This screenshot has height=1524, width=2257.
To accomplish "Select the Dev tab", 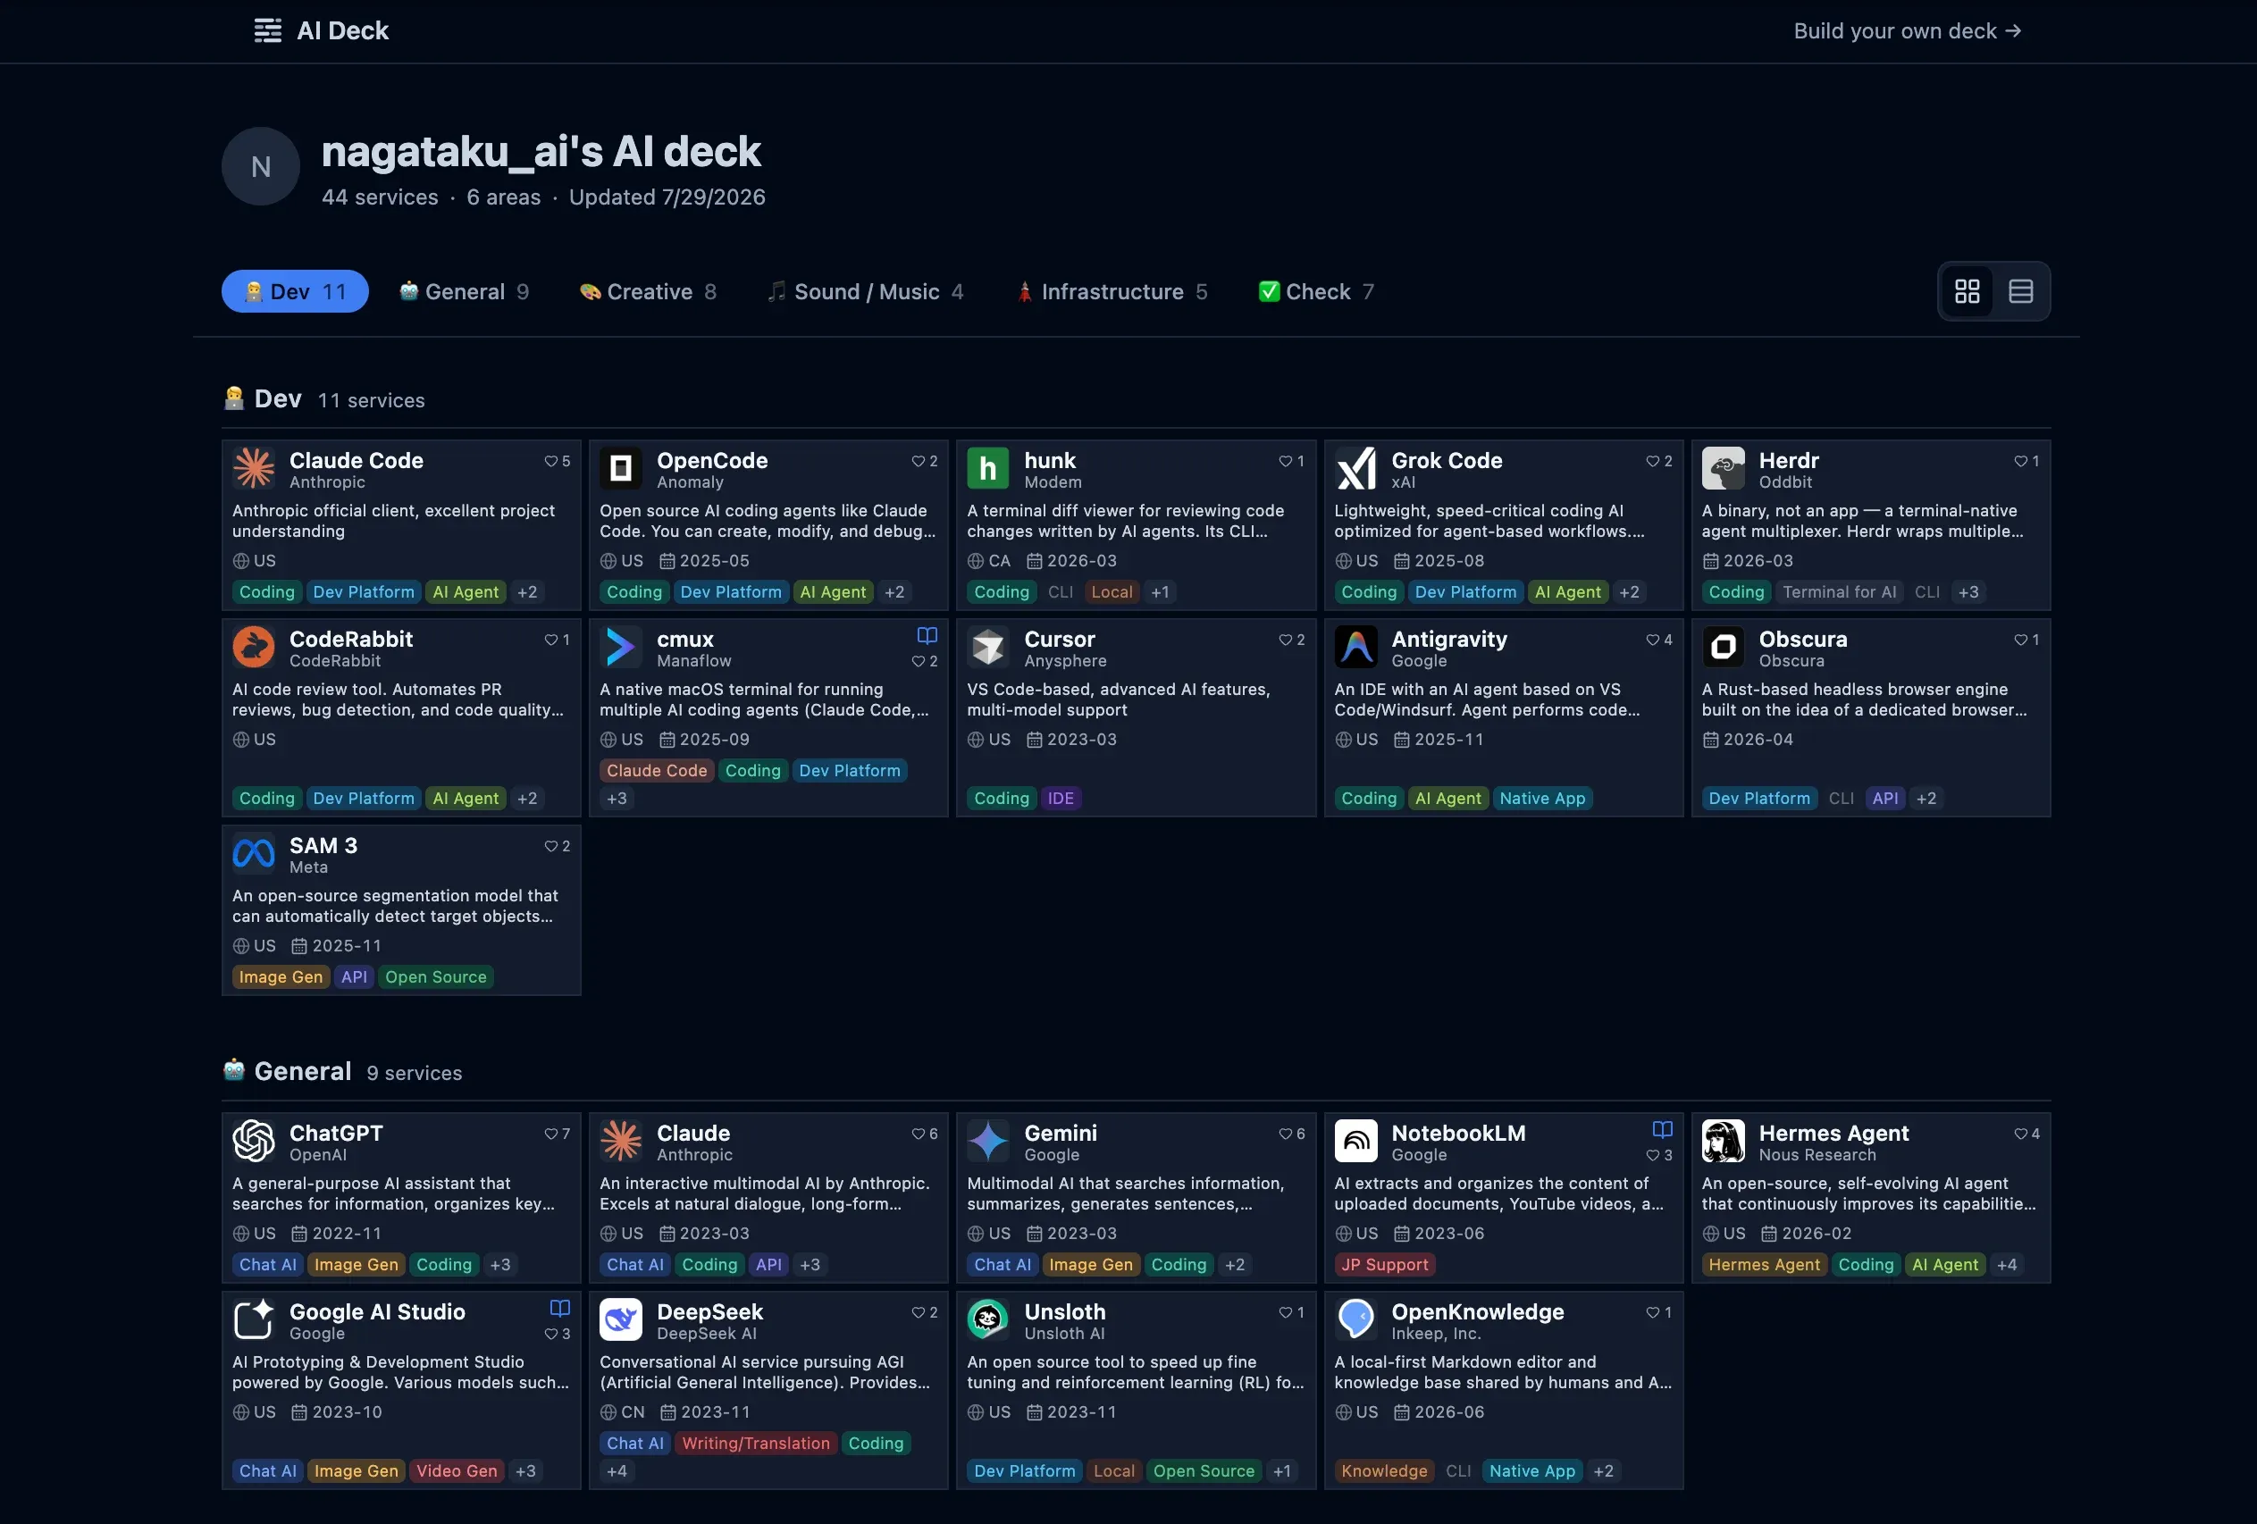I will 295,291.
